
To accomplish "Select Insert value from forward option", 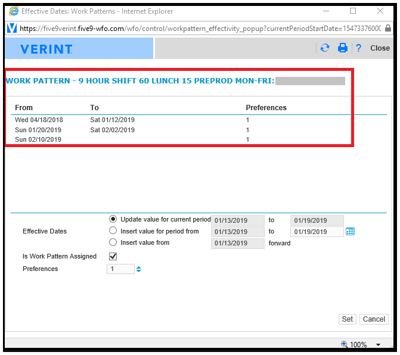I will (x=113, y=242).
